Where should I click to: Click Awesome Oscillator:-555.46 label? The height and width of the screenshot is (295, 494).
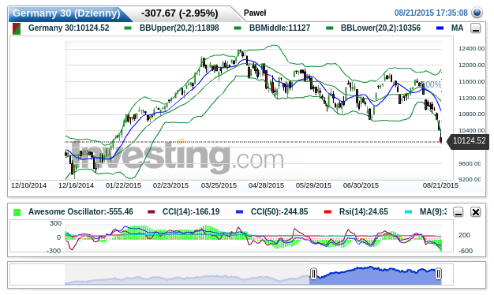(80, 211)
